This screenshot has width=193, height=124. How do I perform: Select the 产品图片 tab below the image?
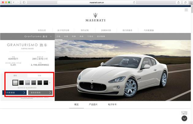pyautogui.click(x=93, y=105)
